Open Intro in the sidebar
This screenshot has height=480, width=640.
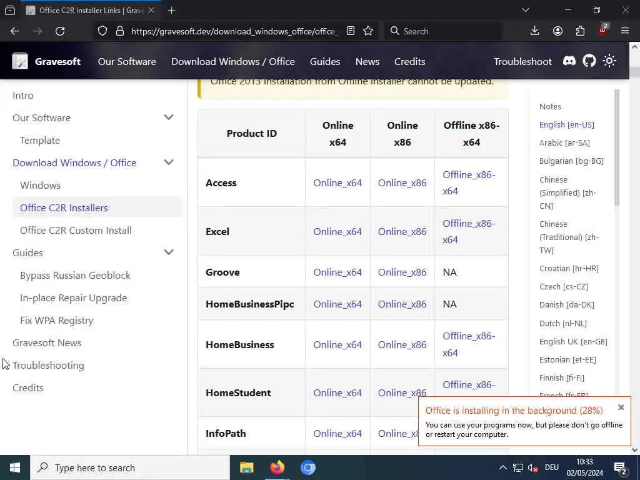pos(23,95)
